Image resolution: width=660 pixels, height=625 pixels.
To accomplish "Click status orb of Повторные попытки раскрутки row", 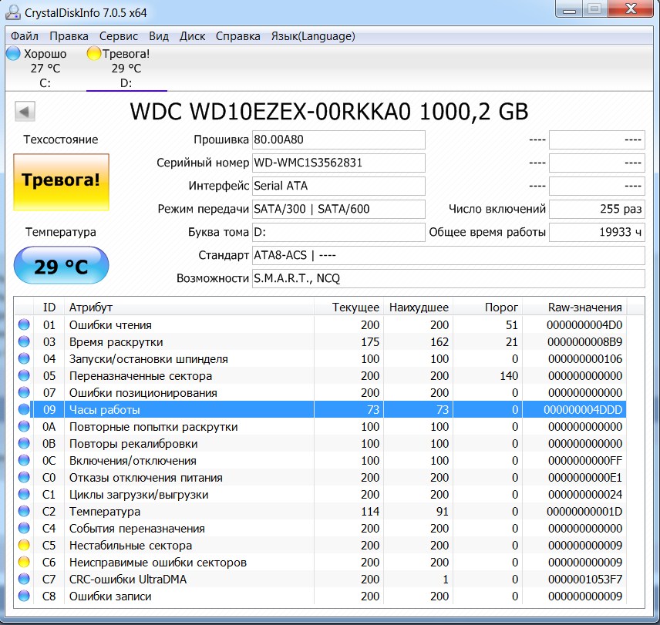I will coord(24,426).
